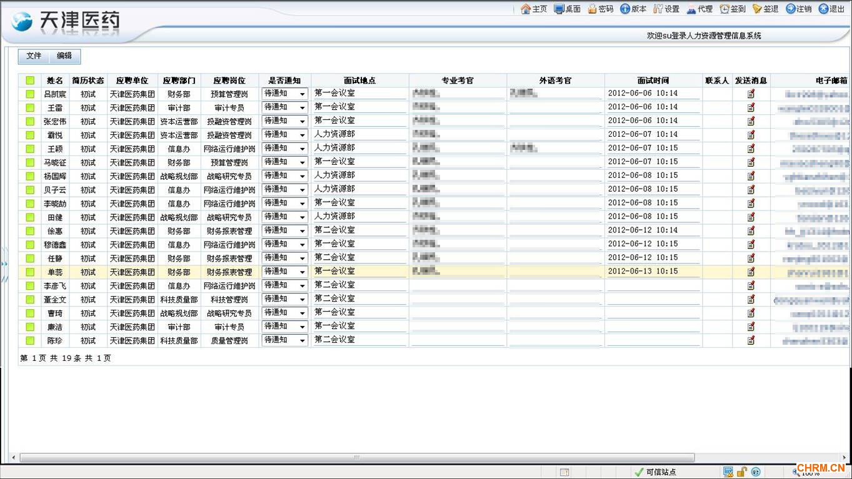852x479 pixels.
Task: Click send message icon for 陈珍
Action: point(751,340)
